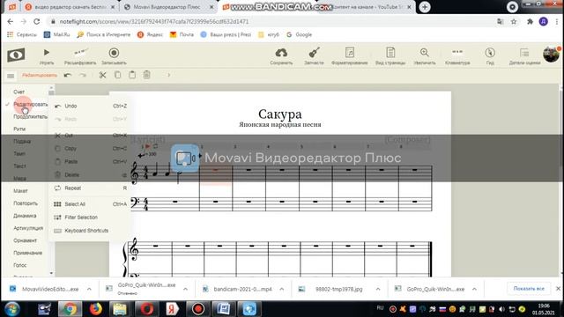Select the Динамика palette item

pos(25,216)
